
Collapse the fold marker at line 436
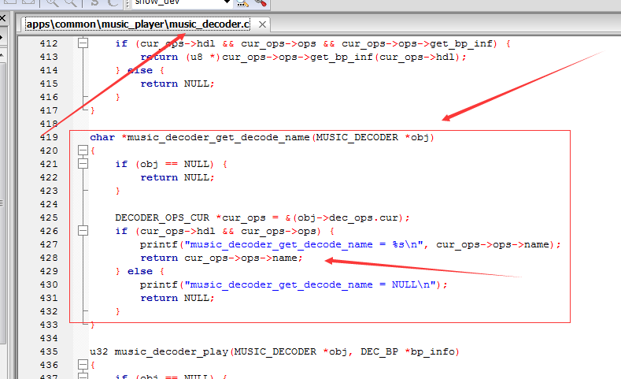coord(83,365)
